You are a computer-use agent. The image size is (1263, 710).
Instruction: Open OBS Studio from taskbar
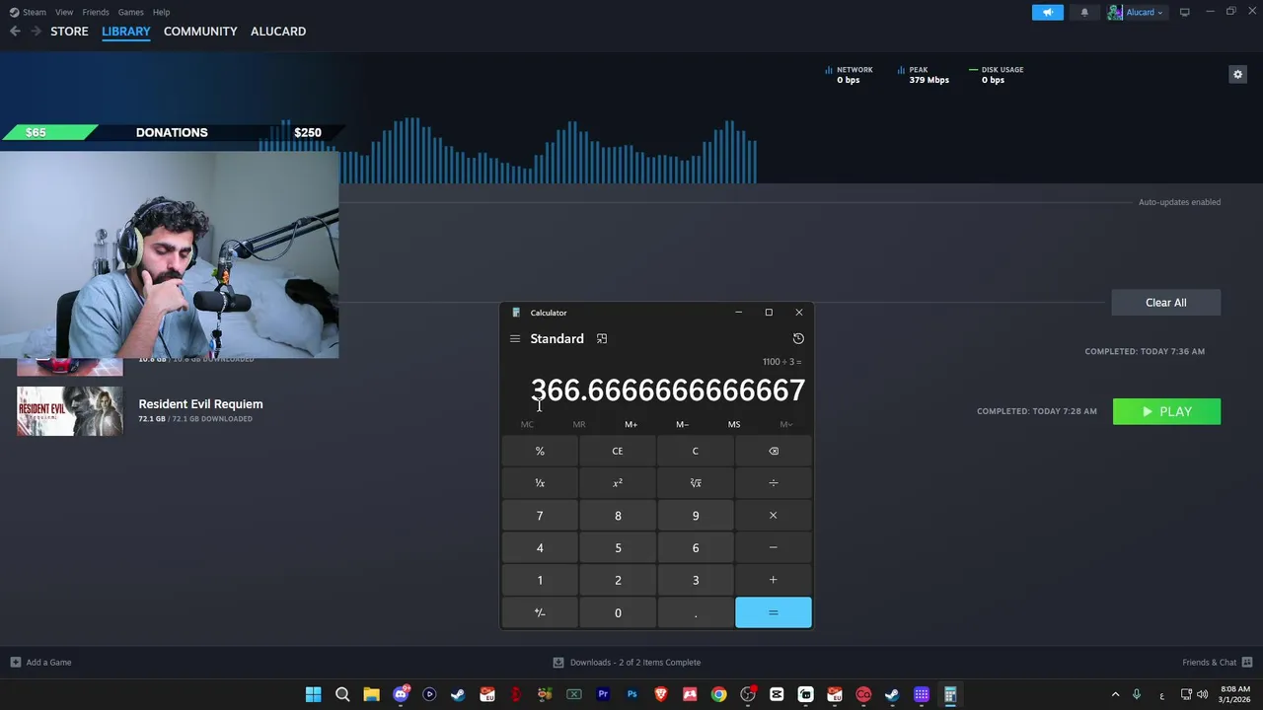coord(748,695)
